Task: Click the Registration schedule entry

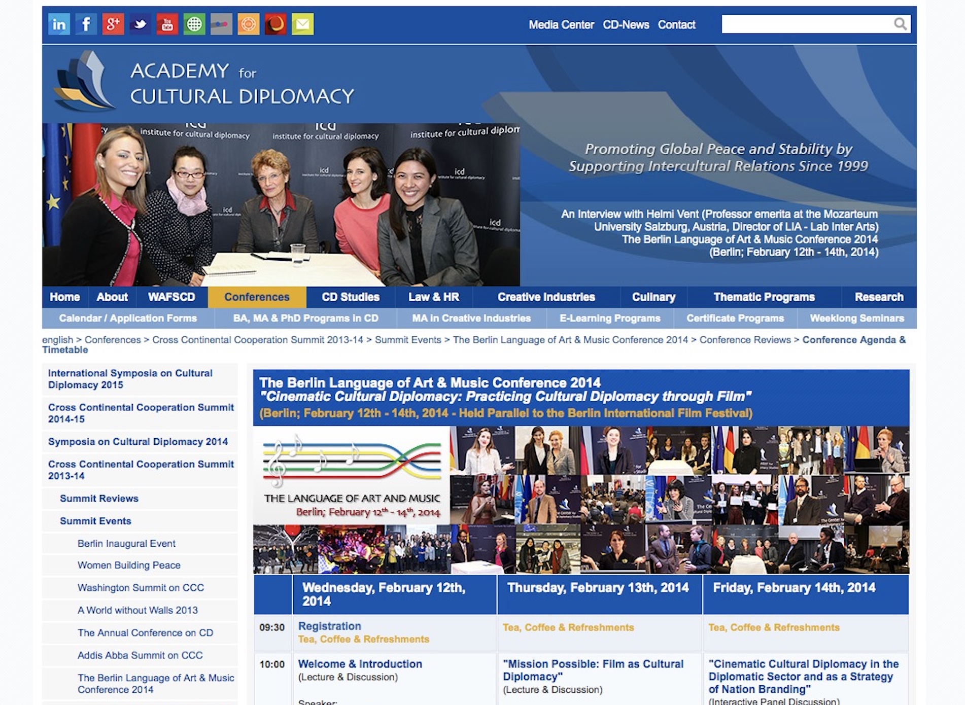Action: point(330,626)
